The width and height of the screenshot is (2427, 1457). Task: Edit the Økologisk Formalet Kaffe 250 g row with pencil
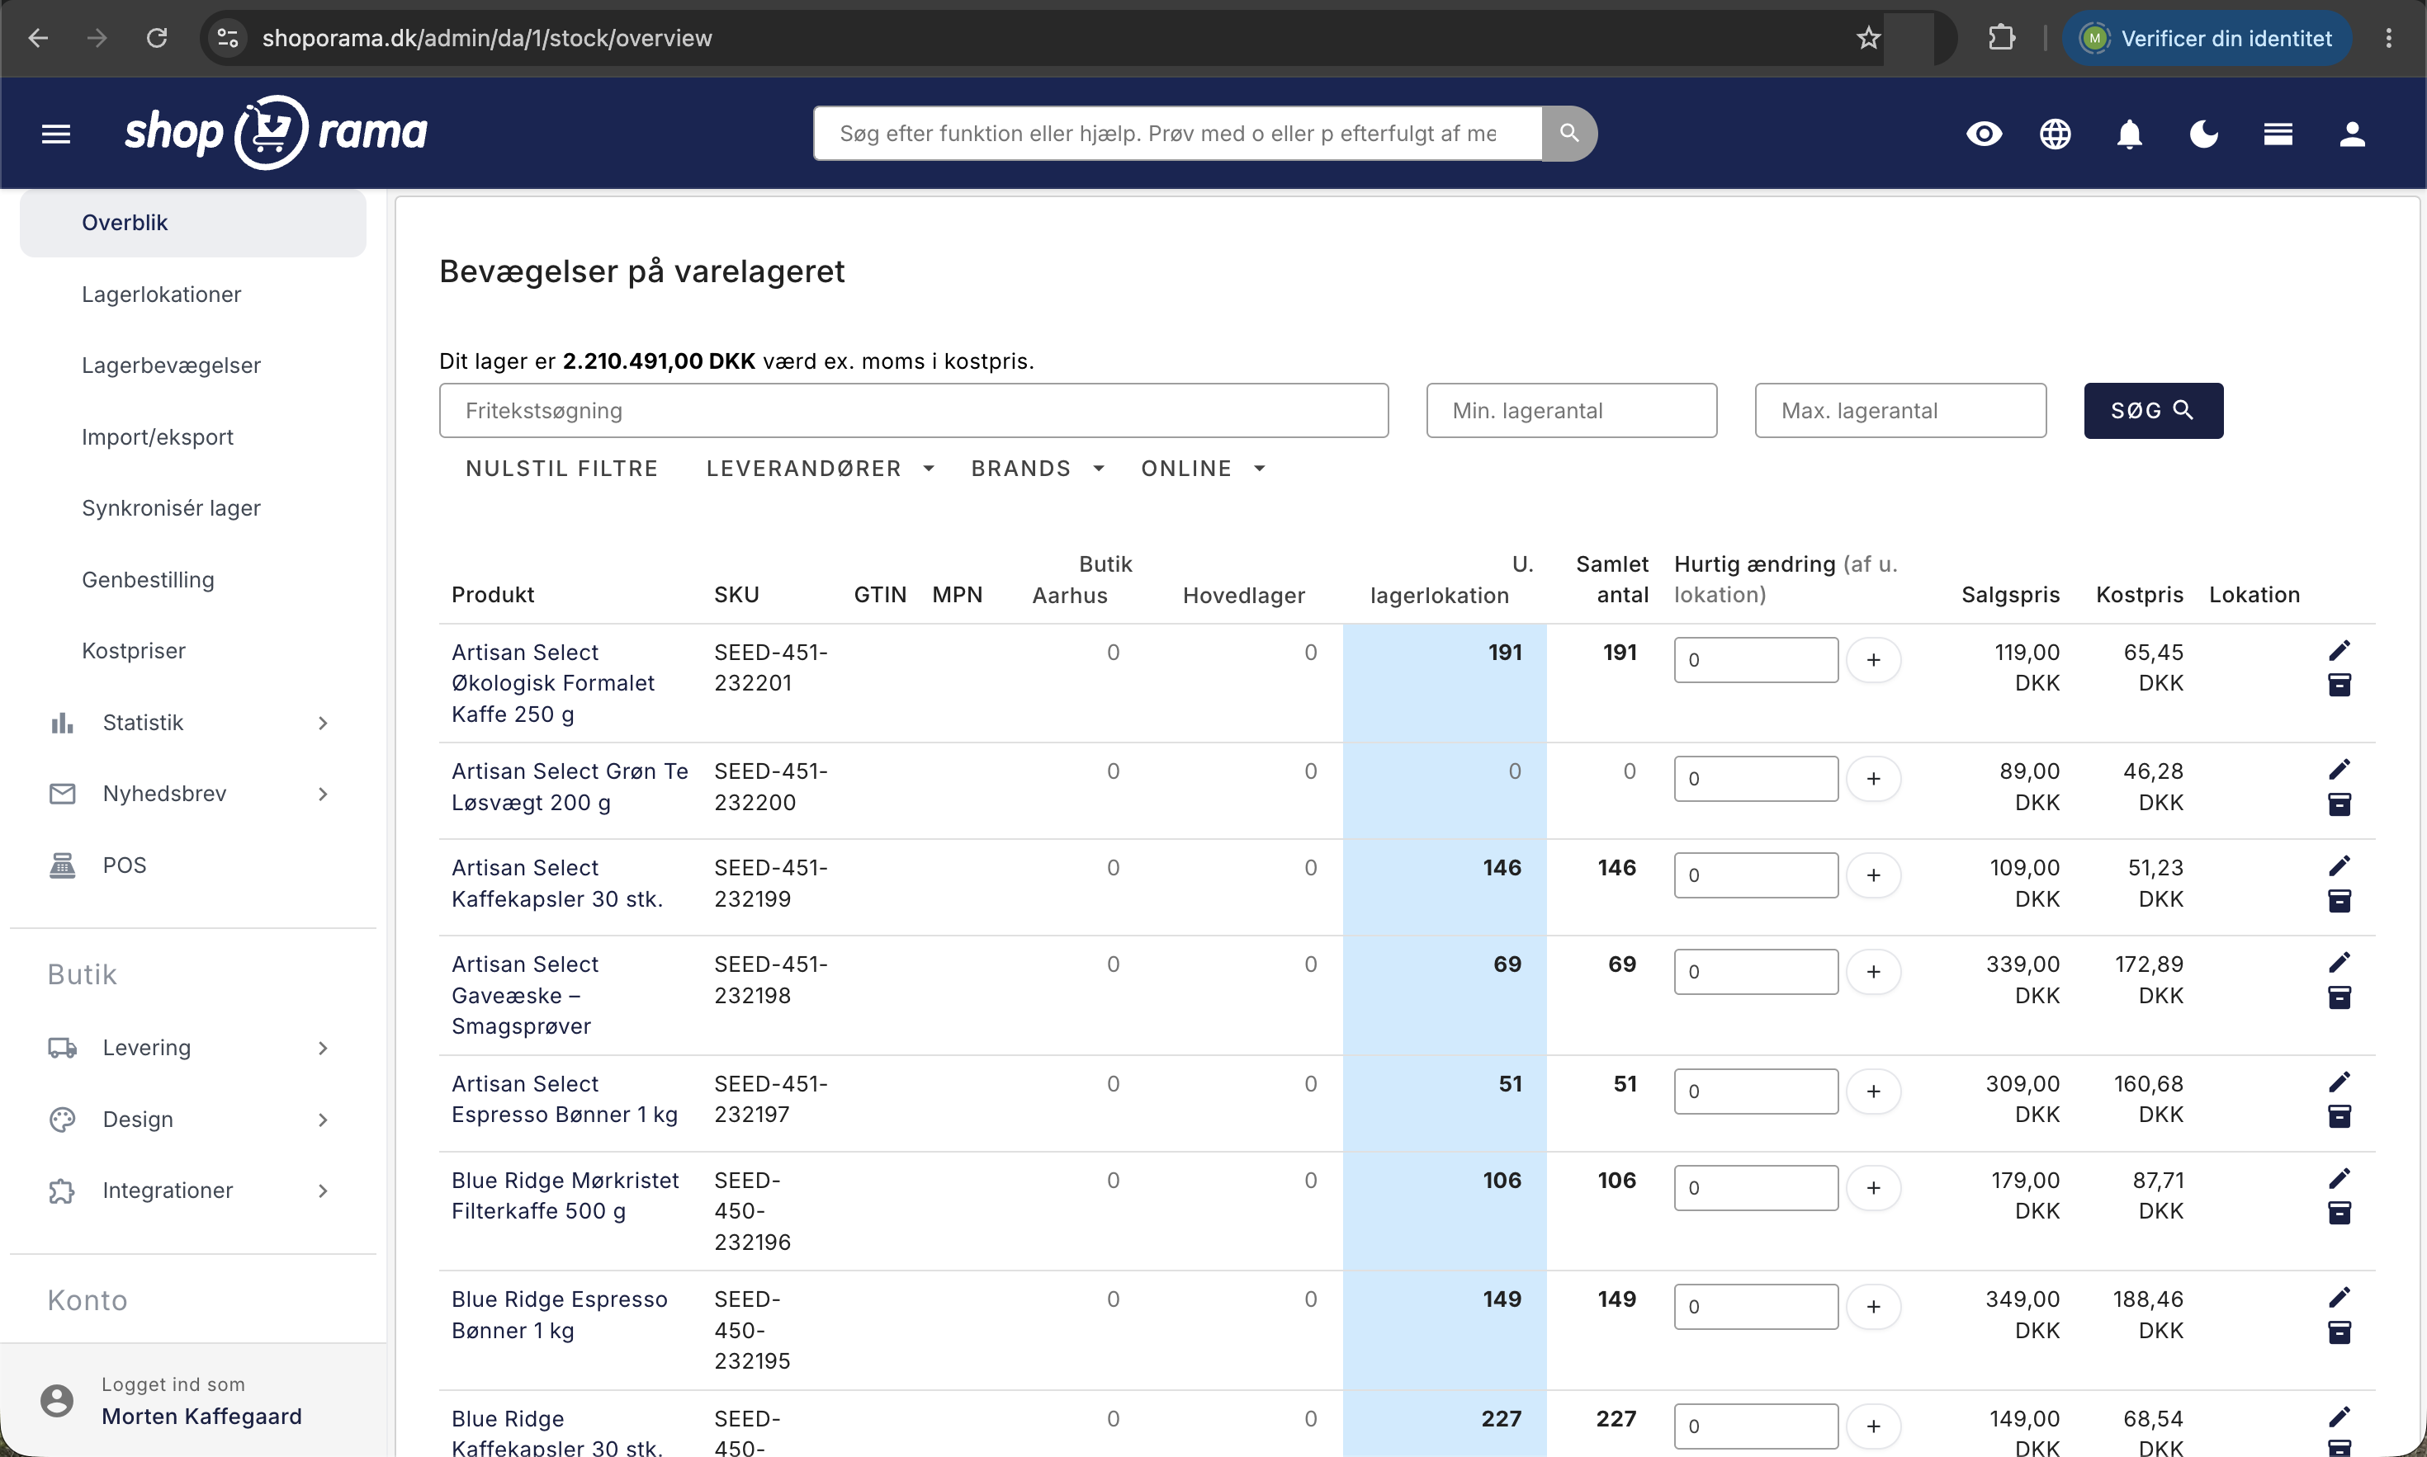(x=2339, y=650)
